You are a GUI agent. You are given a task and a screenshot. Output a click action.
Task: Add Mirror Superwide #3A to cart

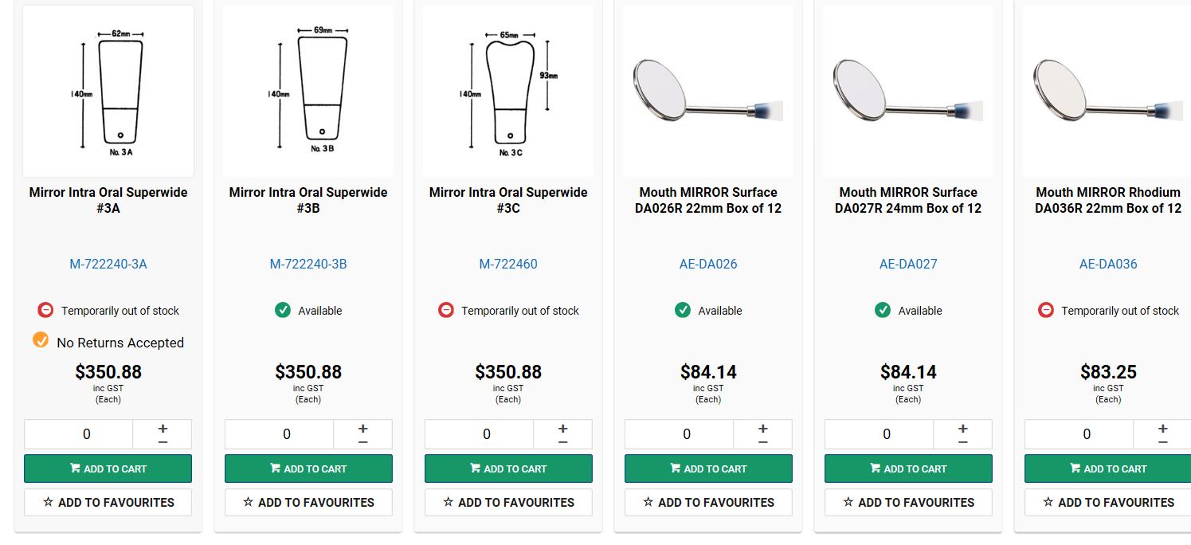coord(108,469)
